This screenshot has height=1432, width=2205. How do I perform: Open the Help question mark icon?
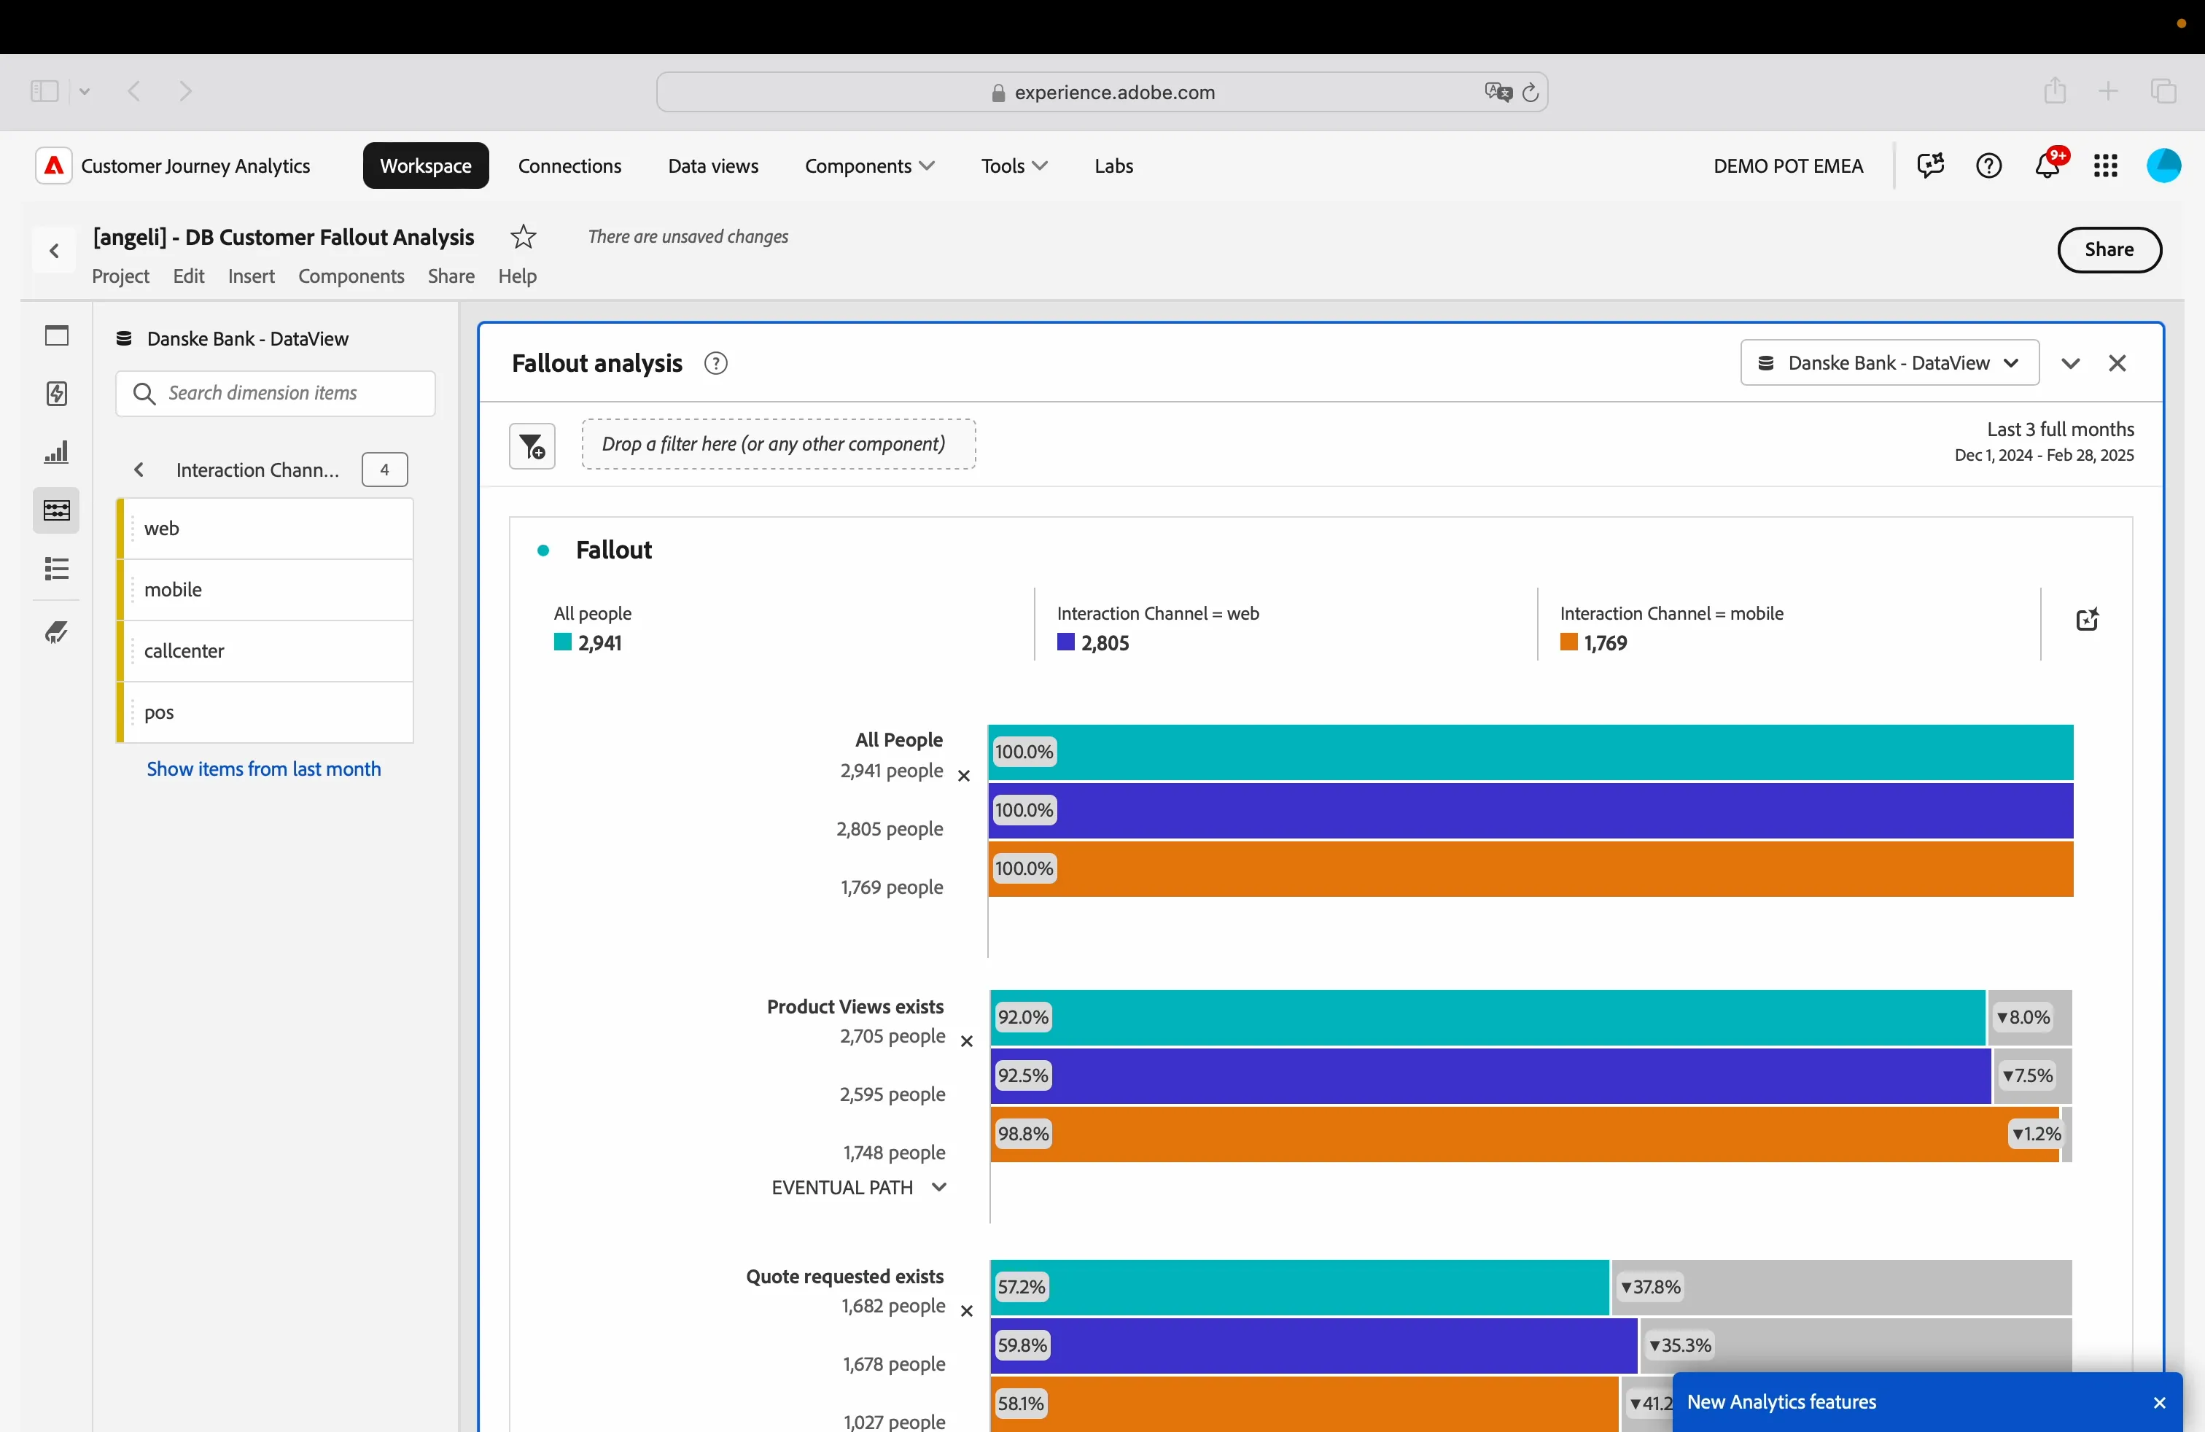1989,166
